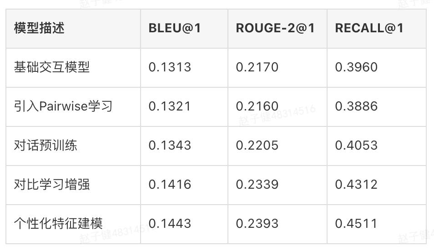Screen dimensions: 434x251
Task: Click the cell showing 0.1321
Action: (170, 106)
